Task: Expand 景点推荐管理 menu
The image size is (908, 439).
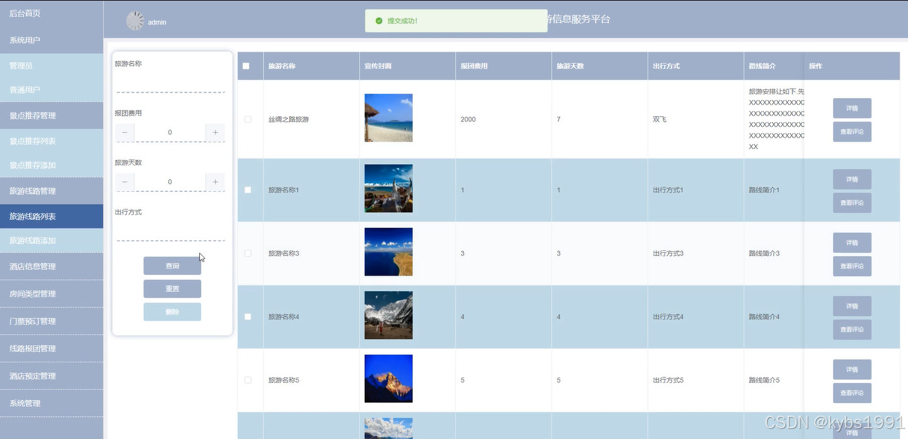Action: [52, 116]
